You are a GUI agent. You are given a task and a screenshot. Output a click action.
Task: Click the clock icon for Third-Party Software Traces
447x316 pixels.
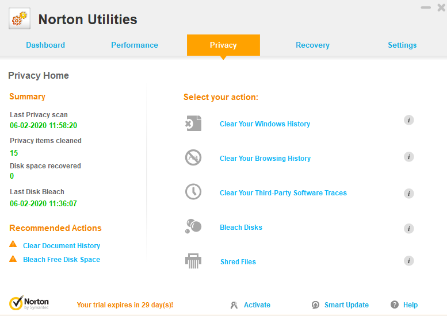point(193,191)
